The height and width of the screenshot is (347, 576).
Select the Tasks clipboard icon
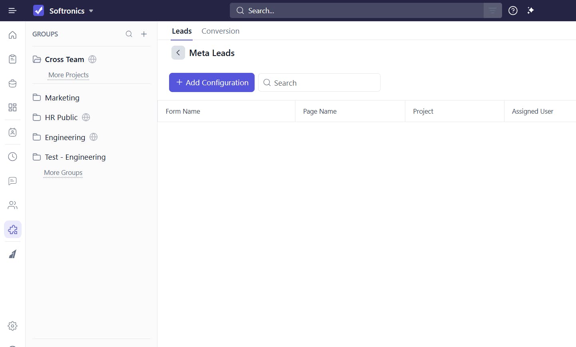click(12, 58)
